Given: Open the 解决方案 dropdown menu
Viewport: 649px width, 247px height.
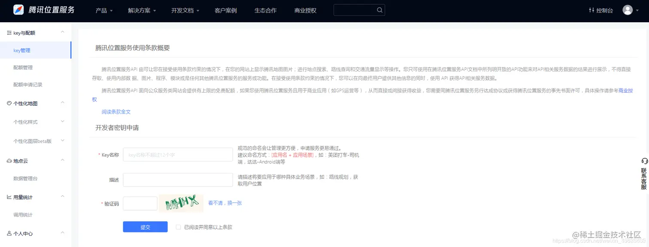Looking at the screenshot, I should [x=142, y=10].
